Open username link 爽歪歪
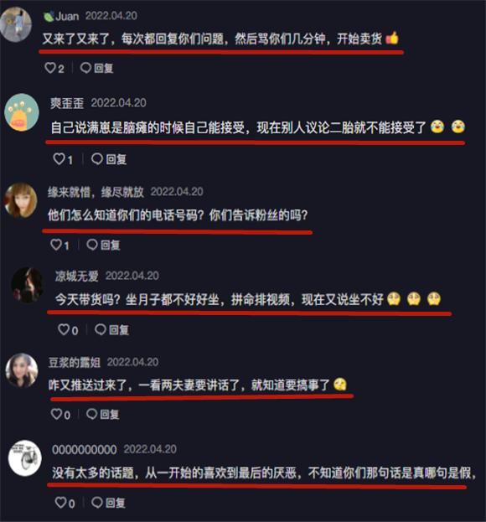The height and width of the screenshot is (522, 486). click(x=67, y=103)
